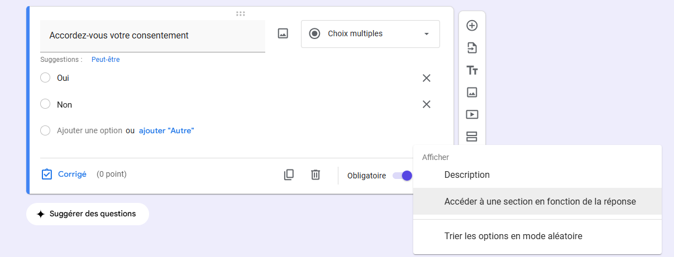The image size is (674, 257).
Task: Click the add section icon
Action: coord(472,137)
